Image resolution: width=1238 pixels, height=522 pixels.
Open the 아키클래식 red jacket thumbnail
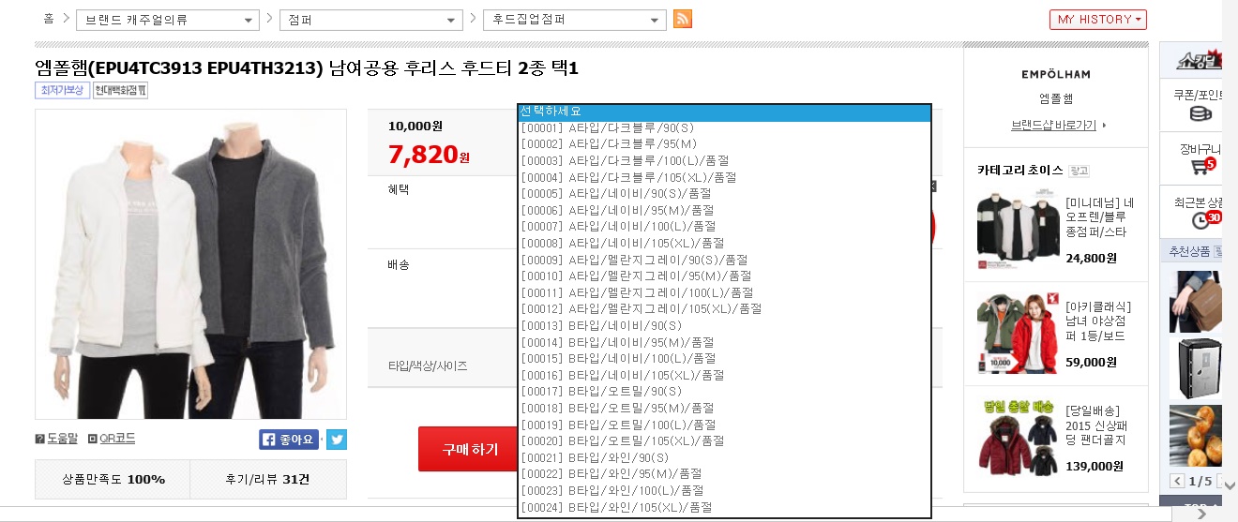[1017, 334]
